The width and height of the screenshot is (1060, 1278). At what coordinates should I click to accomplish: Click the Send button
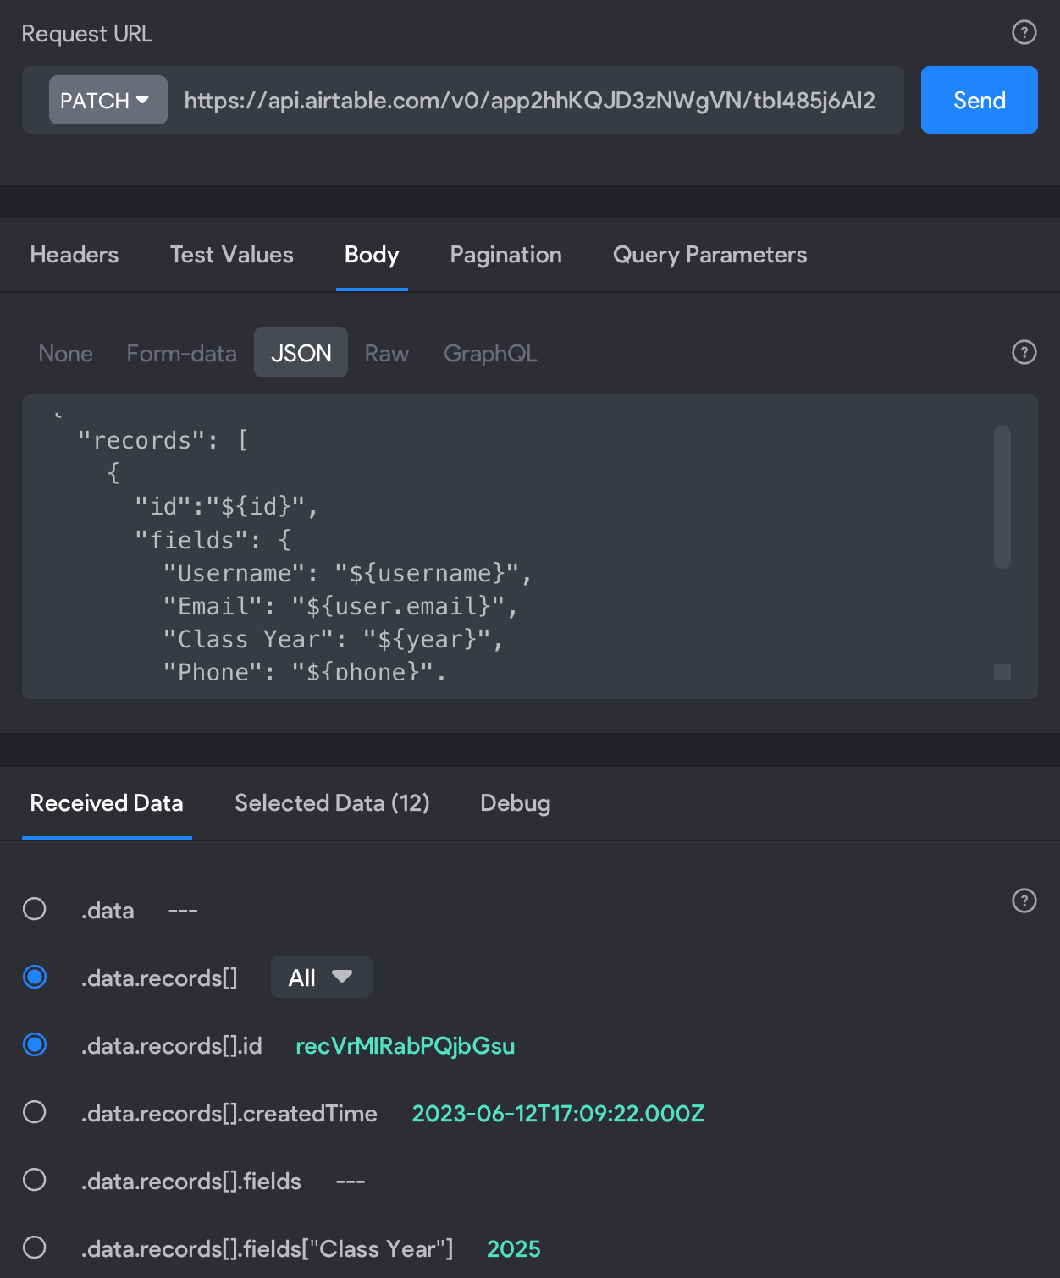980,100
